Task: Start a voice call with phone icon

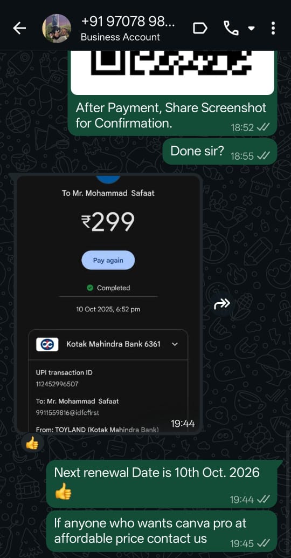Action: pos(231,28)
